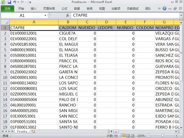Open the 加载项 ribbon tab

pyautogui.click(x=116, y=9)
